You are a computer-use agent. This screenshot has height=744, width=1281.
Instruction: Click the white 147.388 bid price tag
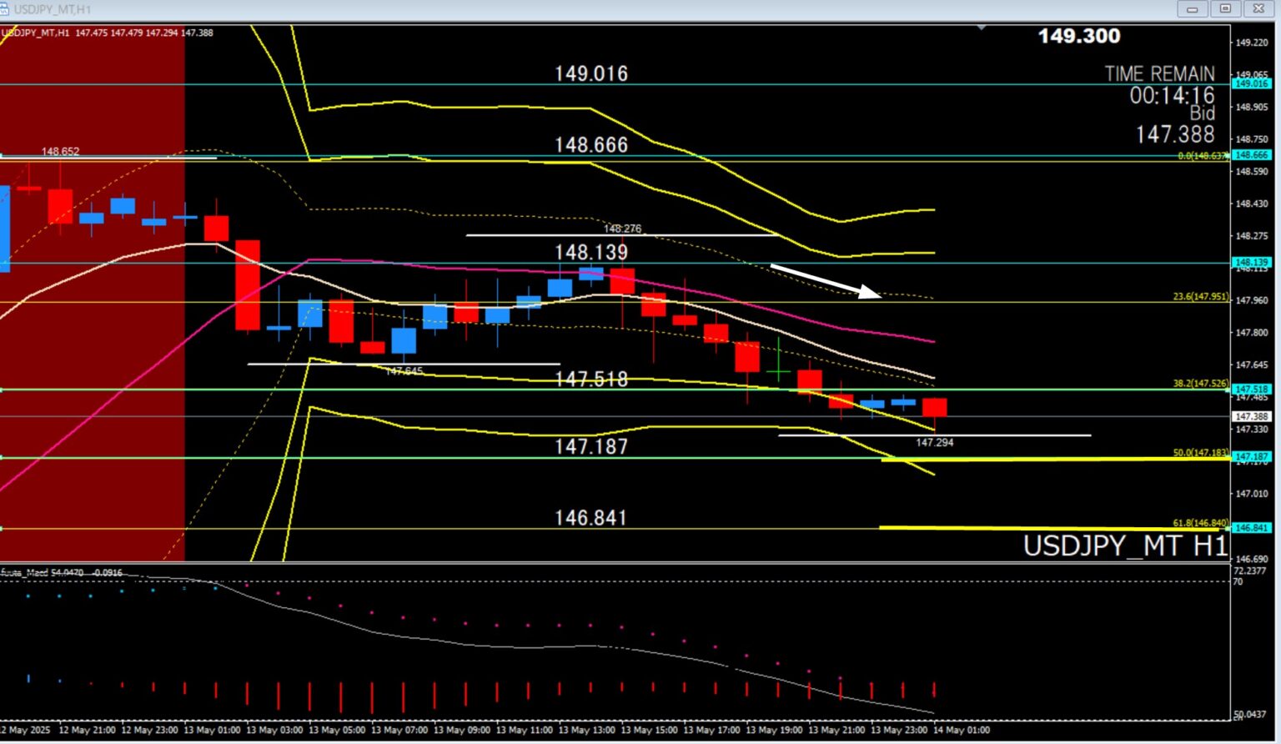[1251, 416]
